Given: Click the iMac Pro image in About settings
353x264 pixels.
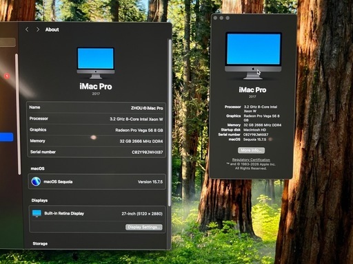Looking at the screenshot, I should coord(96,63).
